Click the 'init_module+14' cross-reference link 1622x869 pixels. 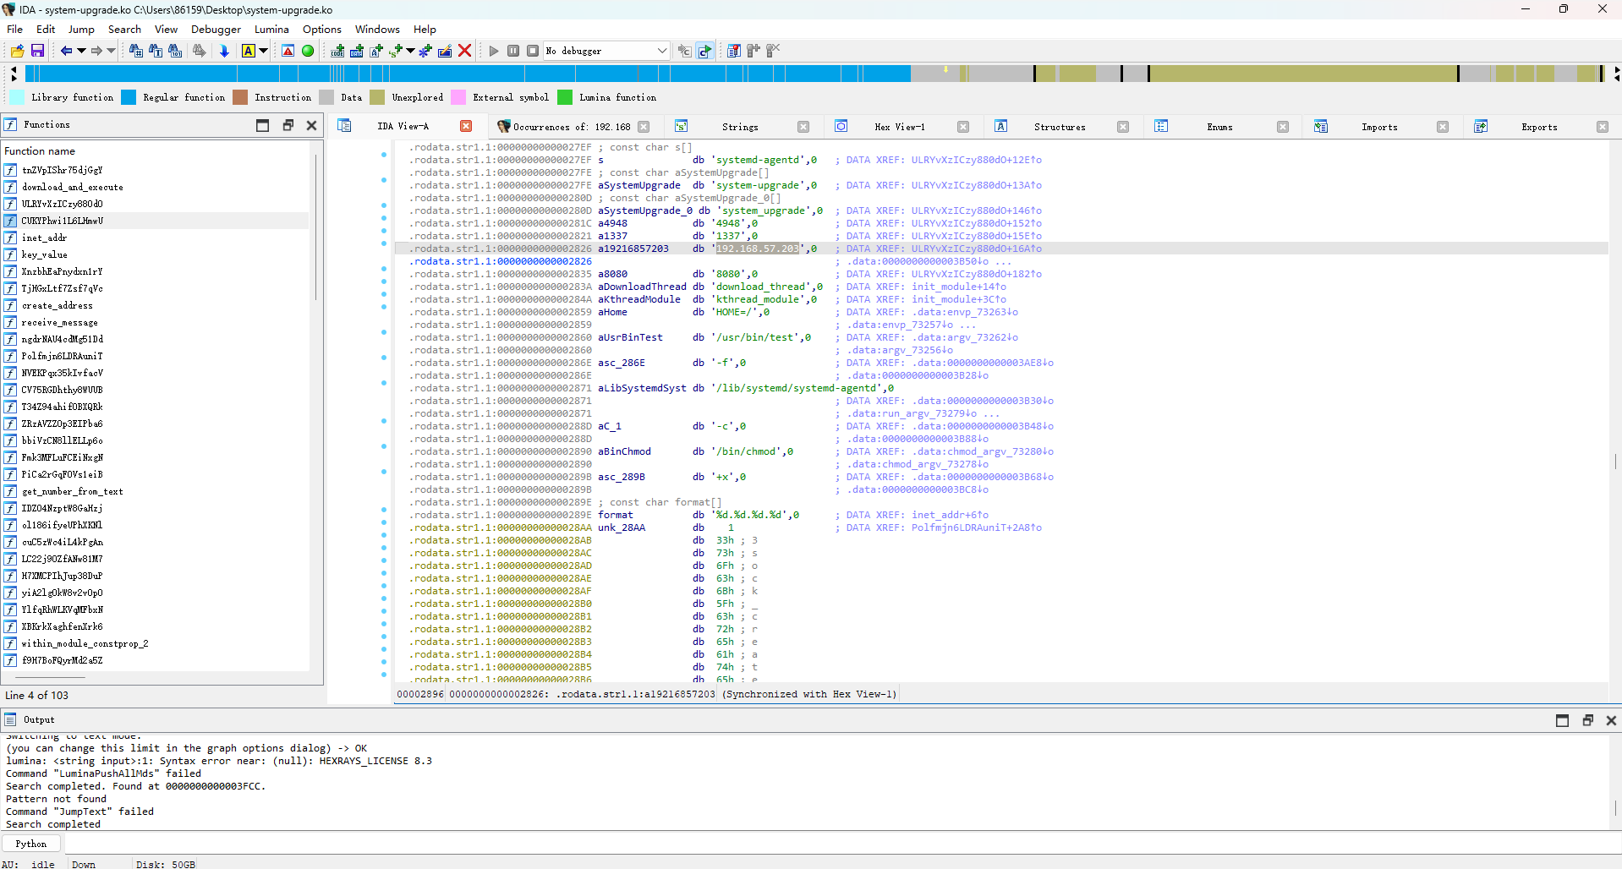click(x=960, y=287)
